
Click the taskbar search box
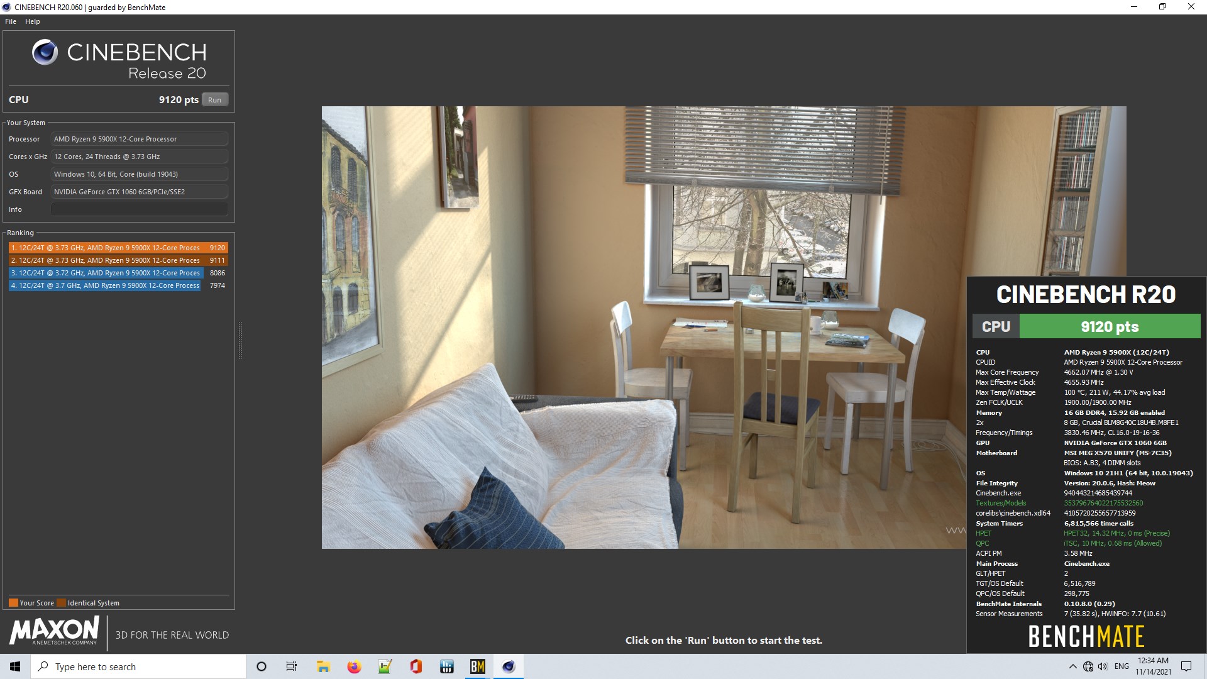(x=138, y=666)
